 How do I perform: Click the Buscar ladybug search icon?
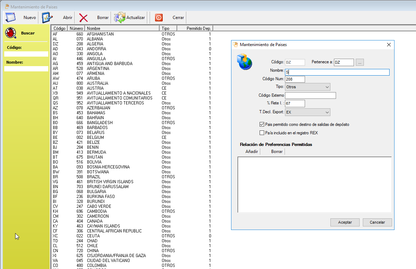click(x=11, y=33)
